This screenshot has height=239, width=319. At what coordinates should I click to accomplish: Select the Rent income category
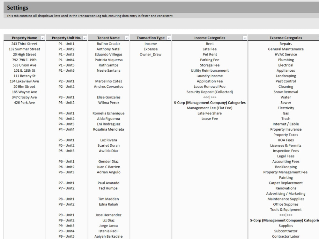pyautogui.click(x=210, y=44)
